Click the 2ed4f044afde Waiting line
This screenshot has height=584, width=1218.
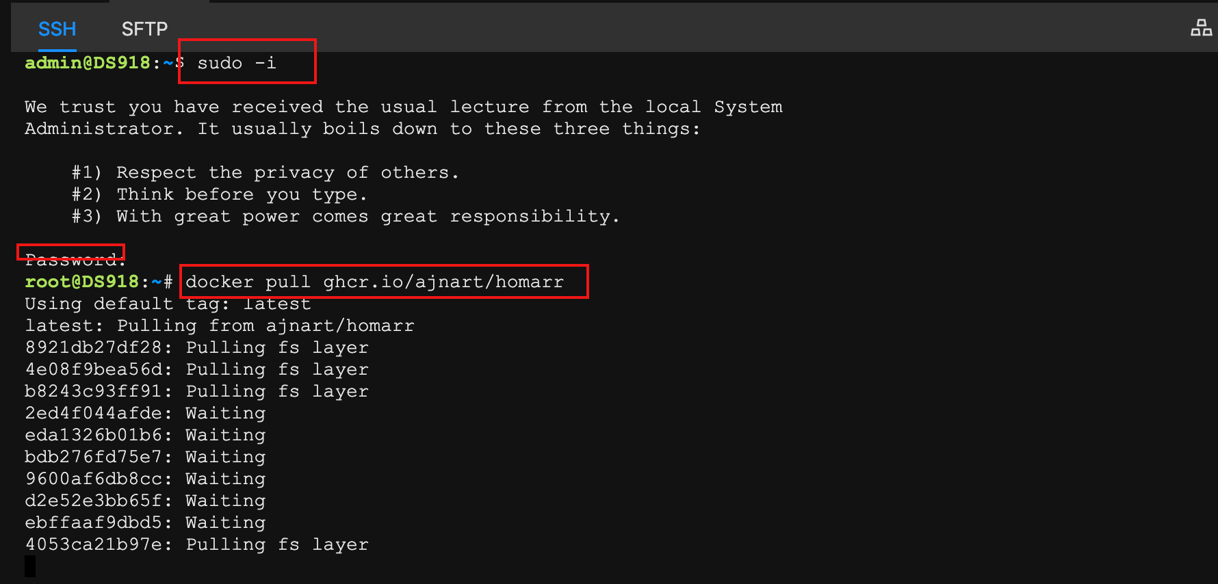tap(145, 413)
